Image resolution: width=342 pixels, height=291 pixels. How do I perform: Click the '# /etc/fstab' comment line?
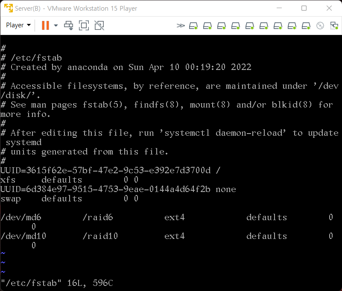tap(32, 58)
